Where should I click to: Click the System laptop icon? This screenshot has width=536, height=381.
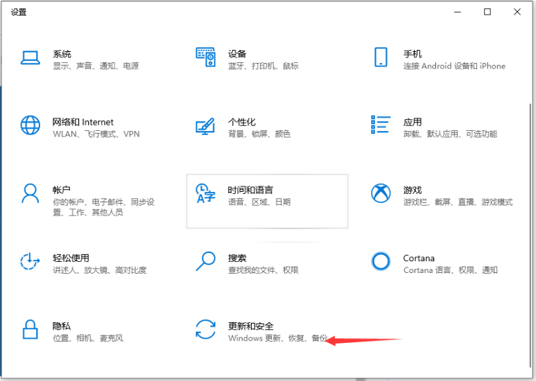coord(31,58)
